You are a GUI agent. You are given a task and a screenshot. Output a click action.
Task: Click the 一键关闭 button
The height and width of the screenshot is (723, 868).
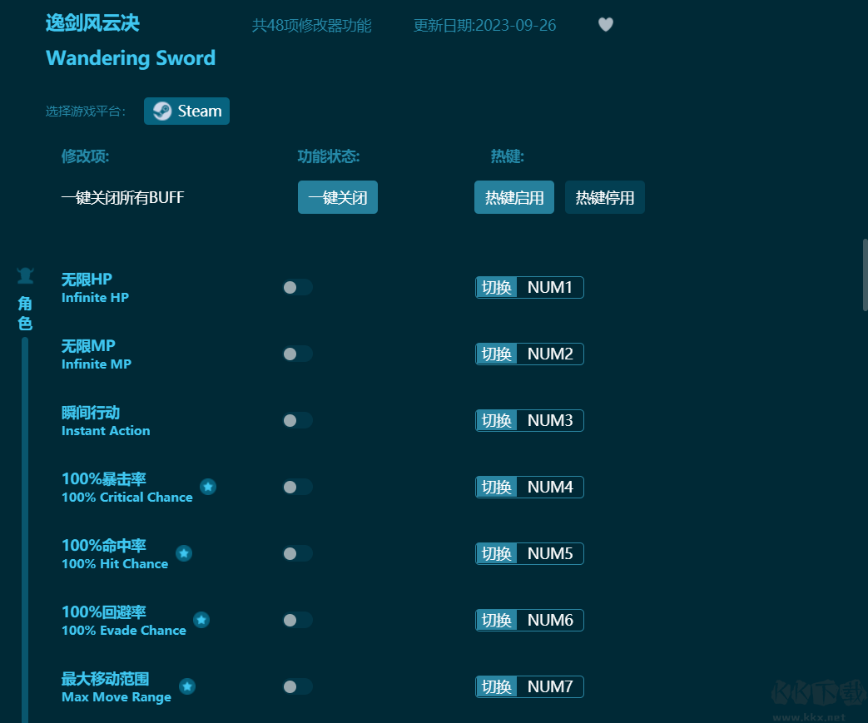(x=338, y=197)
